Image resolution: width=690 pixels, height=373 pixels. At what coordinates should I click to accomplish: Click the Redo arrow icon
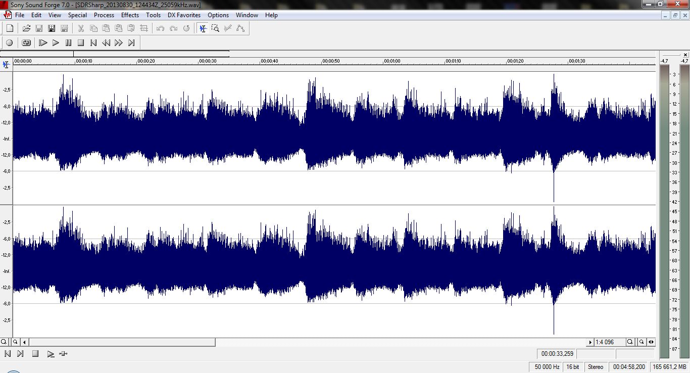pos(173,28)
